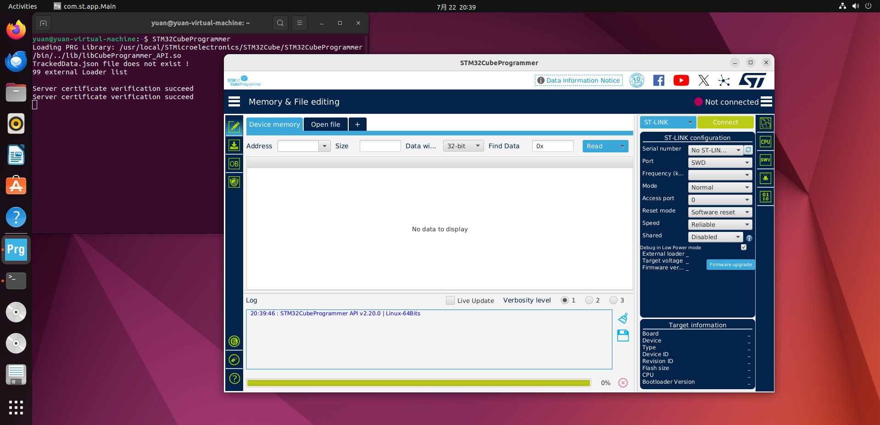The height and width of the screenshot is (425, 880).
Task: Click the 10-years anniversary badge icon
Action: (636, 80)
